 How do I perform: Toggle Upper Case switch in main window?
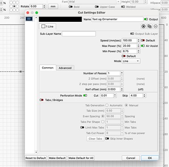(x=97, y=7)
